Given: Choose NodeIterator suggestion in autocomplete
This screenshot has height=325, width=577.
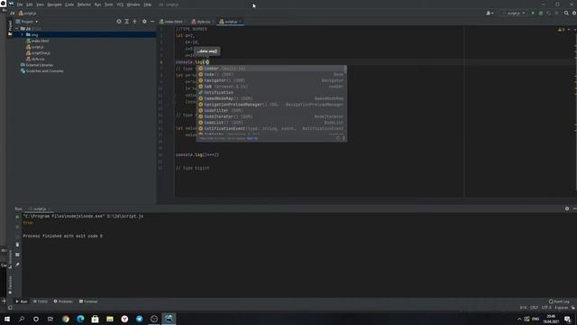Looking at the screenshot, I should 271,116.
